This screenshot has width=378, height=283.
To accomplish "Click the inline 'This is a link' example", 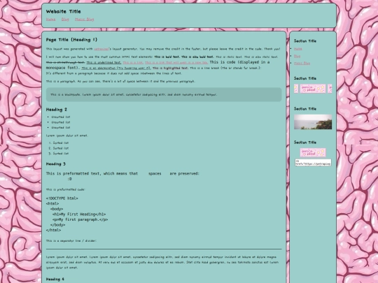I will point(133,62).
